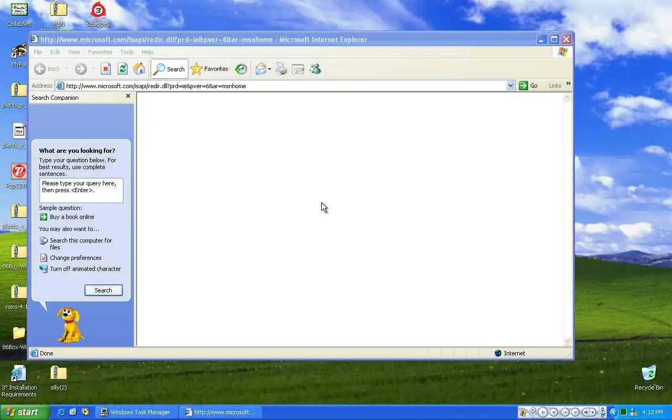Open the Favorites toolbar button

point(209,69)
